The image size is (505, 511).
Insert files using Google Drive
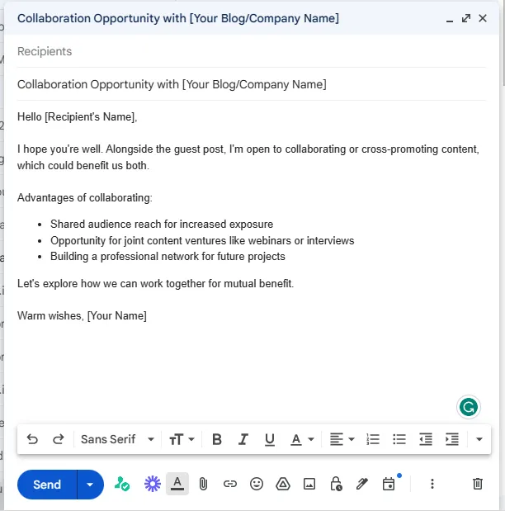283,484
